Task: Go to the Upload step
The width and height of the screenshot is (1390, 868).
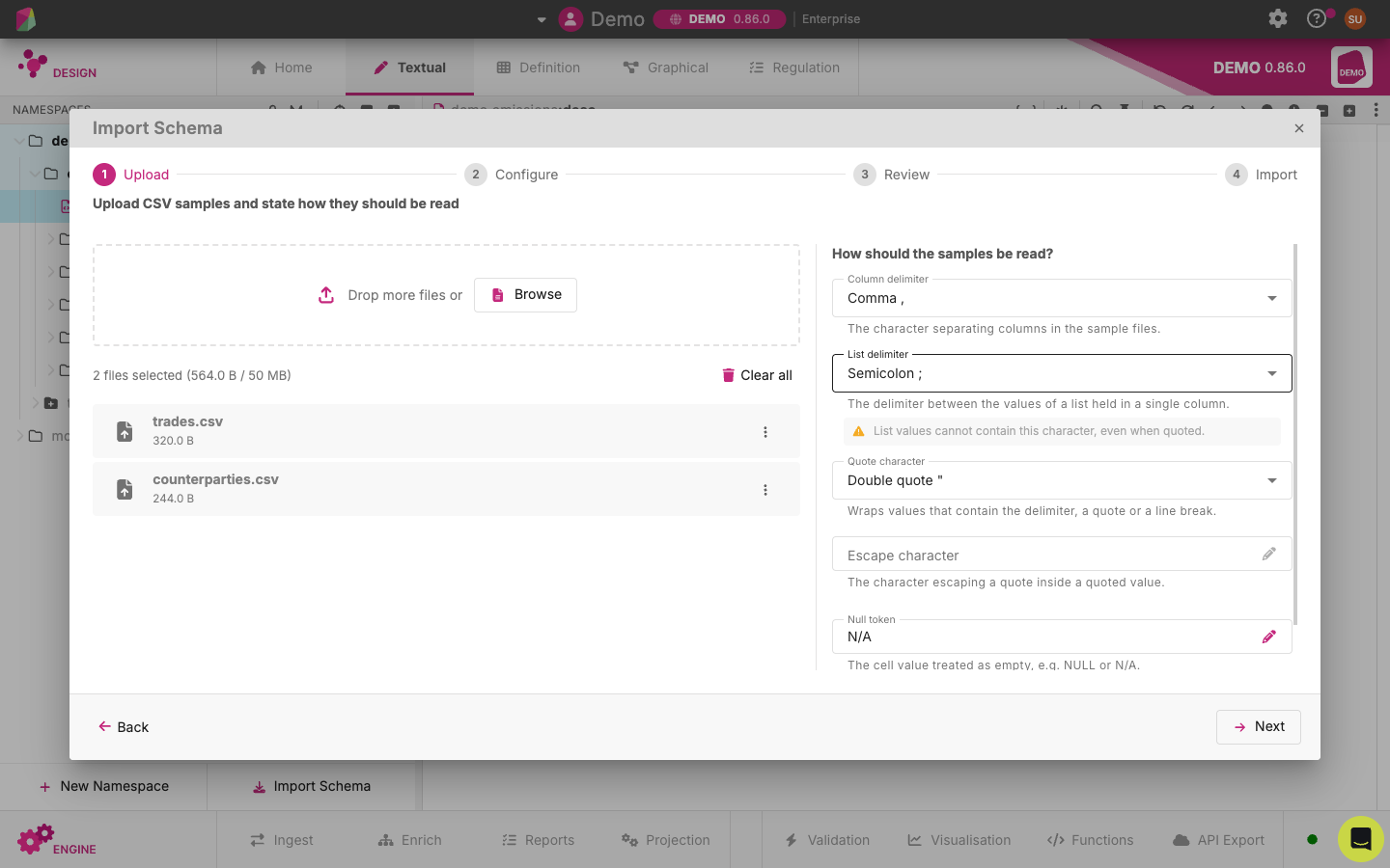Action: tap(131, 175)
